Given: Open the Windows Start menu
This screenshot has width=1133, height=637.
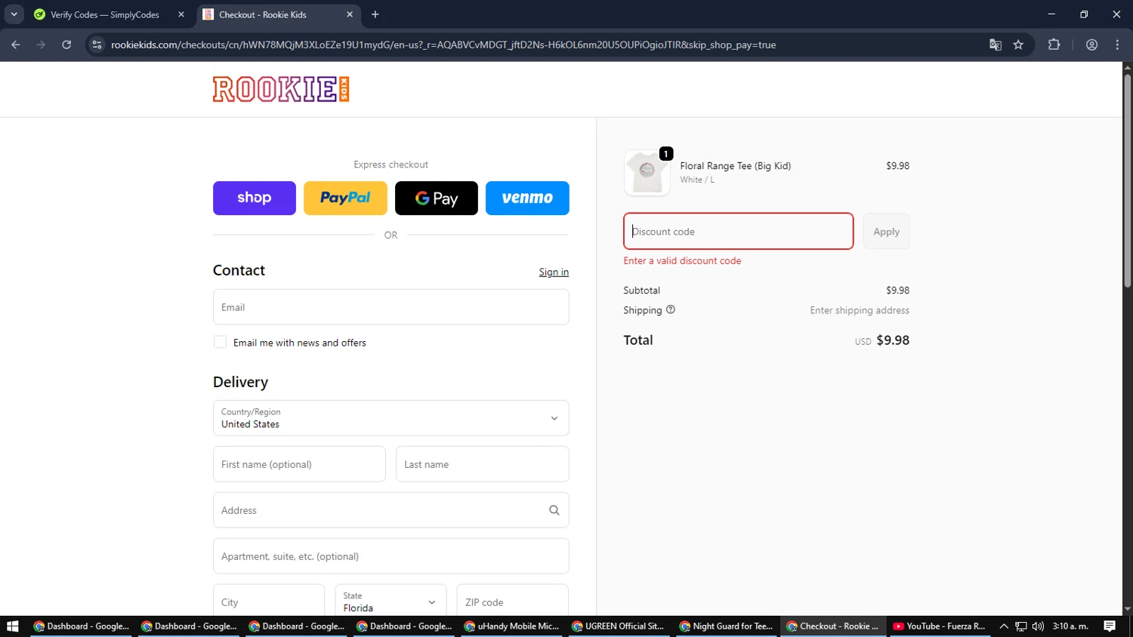Looking at the screenshot, I should pos(12,626).
